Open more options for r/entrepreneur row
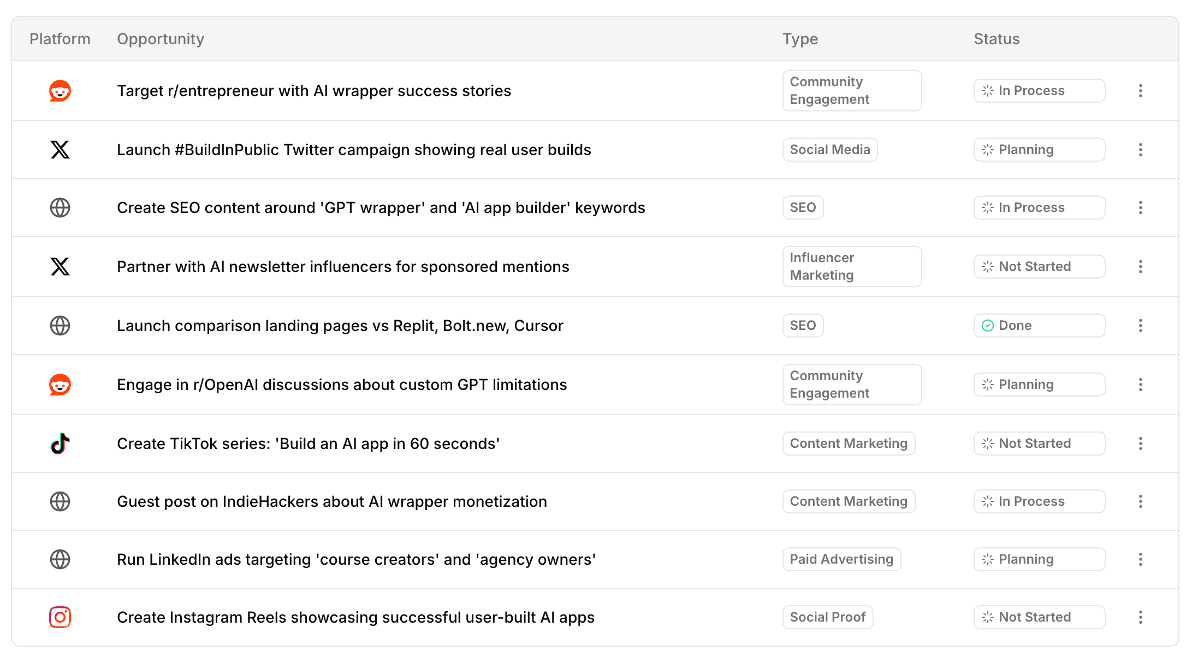This screenshot has height=662, width=1198. pyautogui.click(x=1140, y=91)
